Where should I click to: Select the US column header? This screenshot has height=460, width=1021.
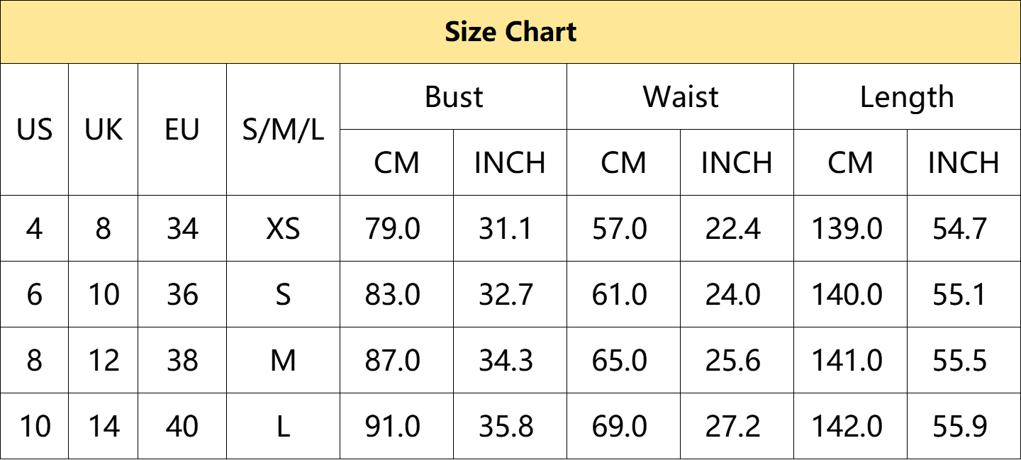click(x=35, y=130)
